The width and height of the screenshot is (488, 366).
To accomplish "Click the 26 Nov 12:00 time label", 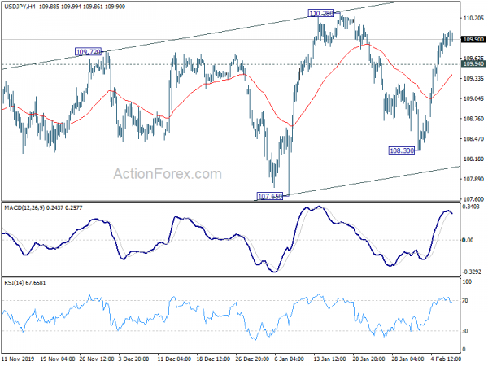I will tap(97, 359).
